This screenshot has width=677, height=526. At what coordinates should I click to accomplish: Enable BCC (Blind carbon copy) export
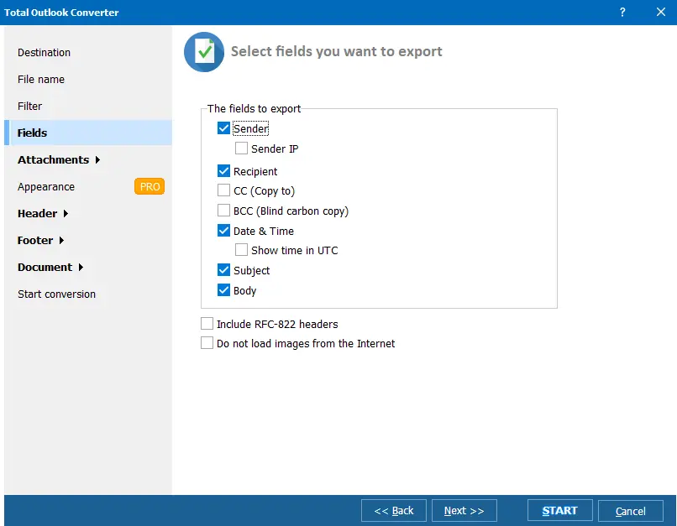point(223,211)
